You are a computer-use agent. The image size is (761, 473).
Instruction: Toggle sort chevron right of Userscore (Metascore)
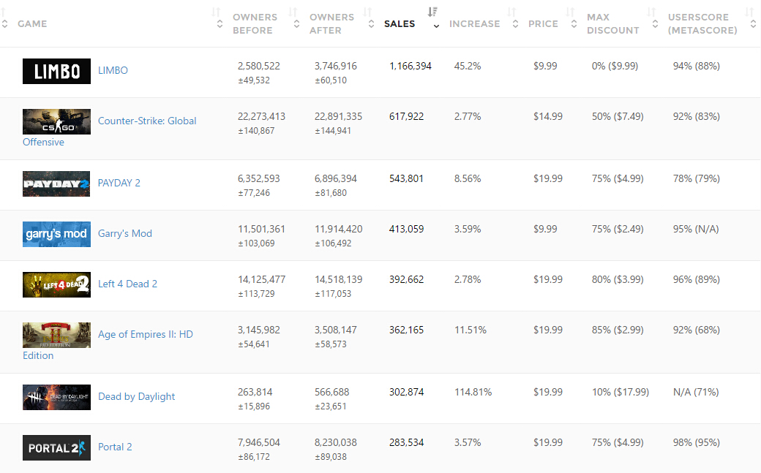tap(753, 24)
